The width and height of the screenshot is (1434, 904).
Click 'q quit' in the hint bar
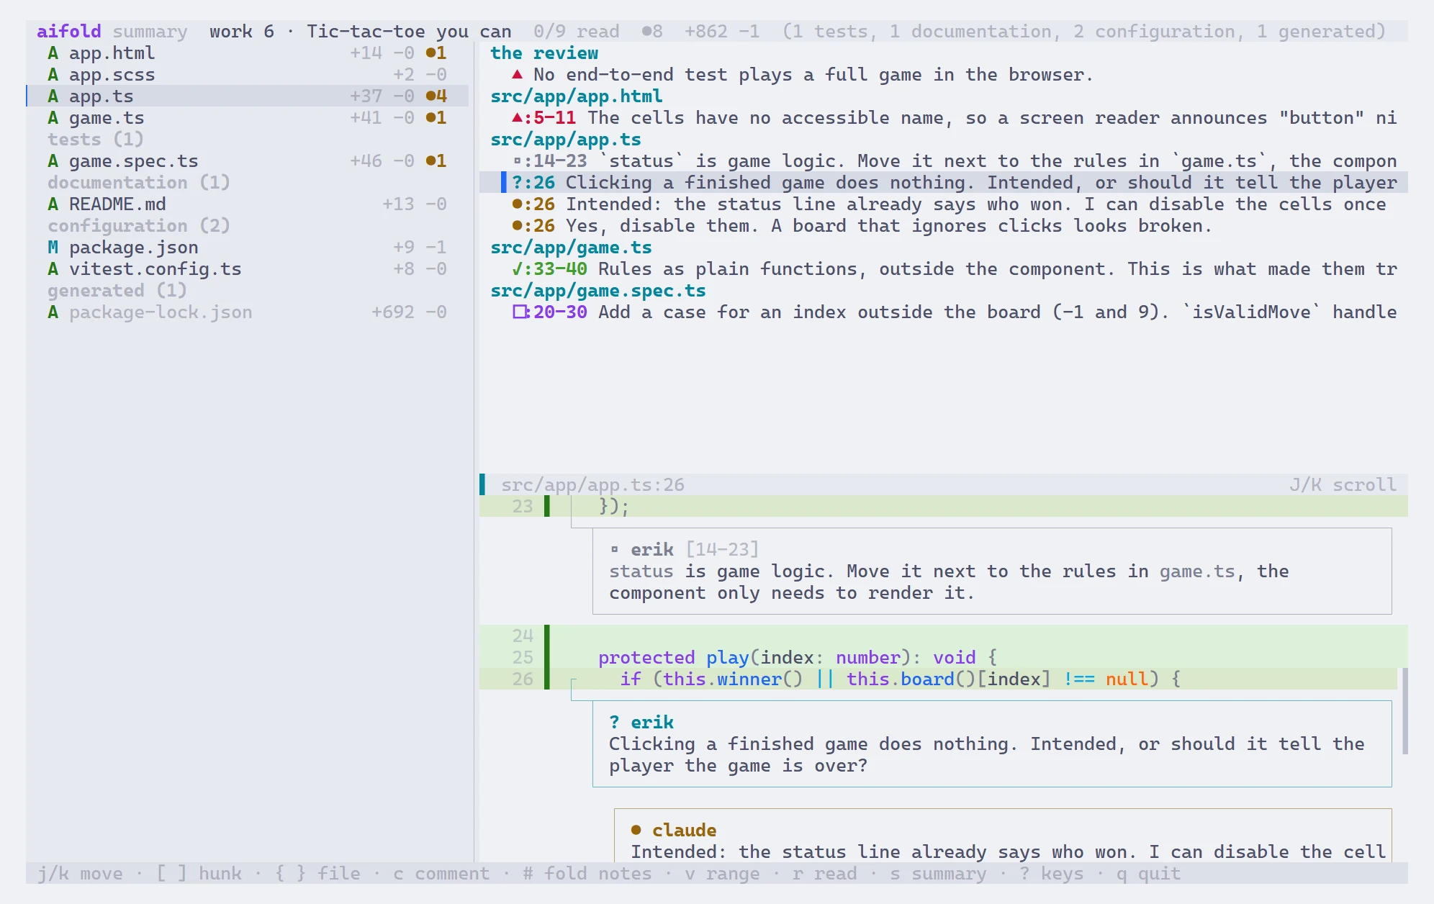point(1149,874)
